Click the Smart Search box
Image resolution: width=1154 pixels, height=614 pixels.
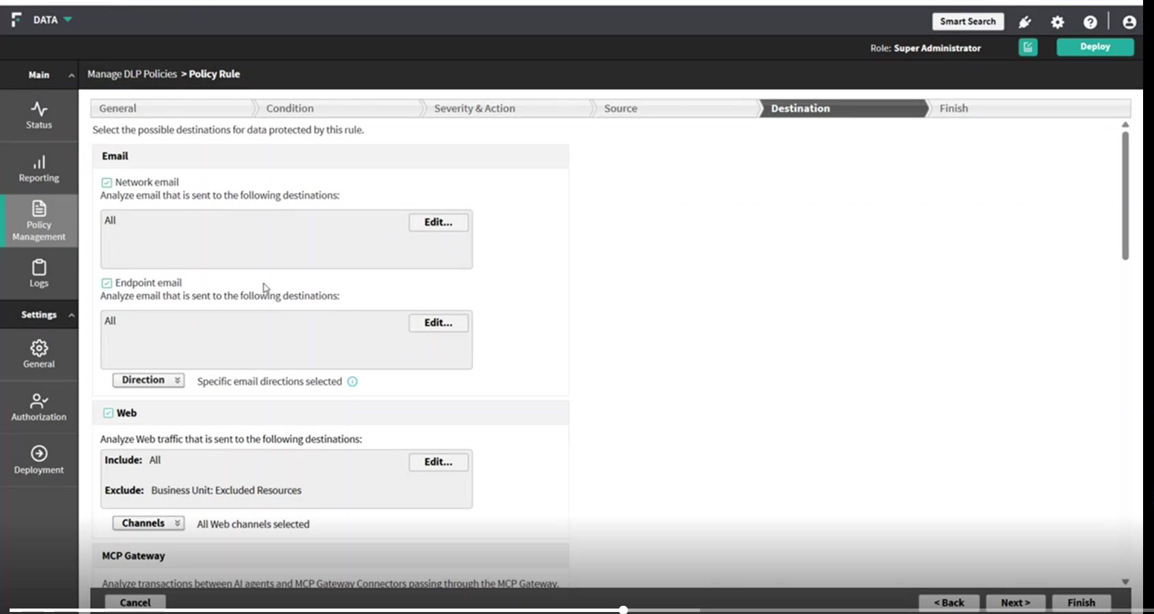(968, 22)
